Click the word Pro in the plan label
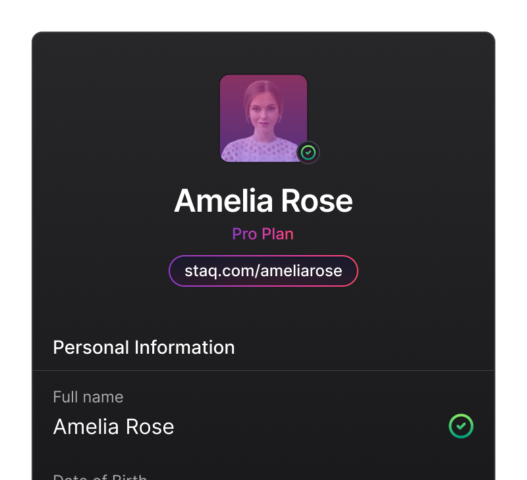This screenshot has height=480, width=527. 244,234
